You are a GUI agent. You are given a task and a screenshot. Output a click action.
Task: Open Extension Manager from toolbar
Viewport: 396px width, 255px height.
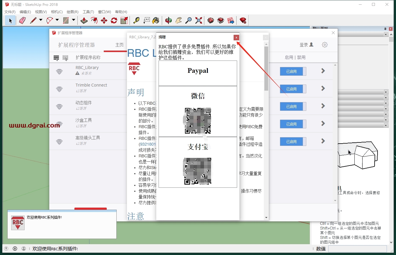pos(243,20)
